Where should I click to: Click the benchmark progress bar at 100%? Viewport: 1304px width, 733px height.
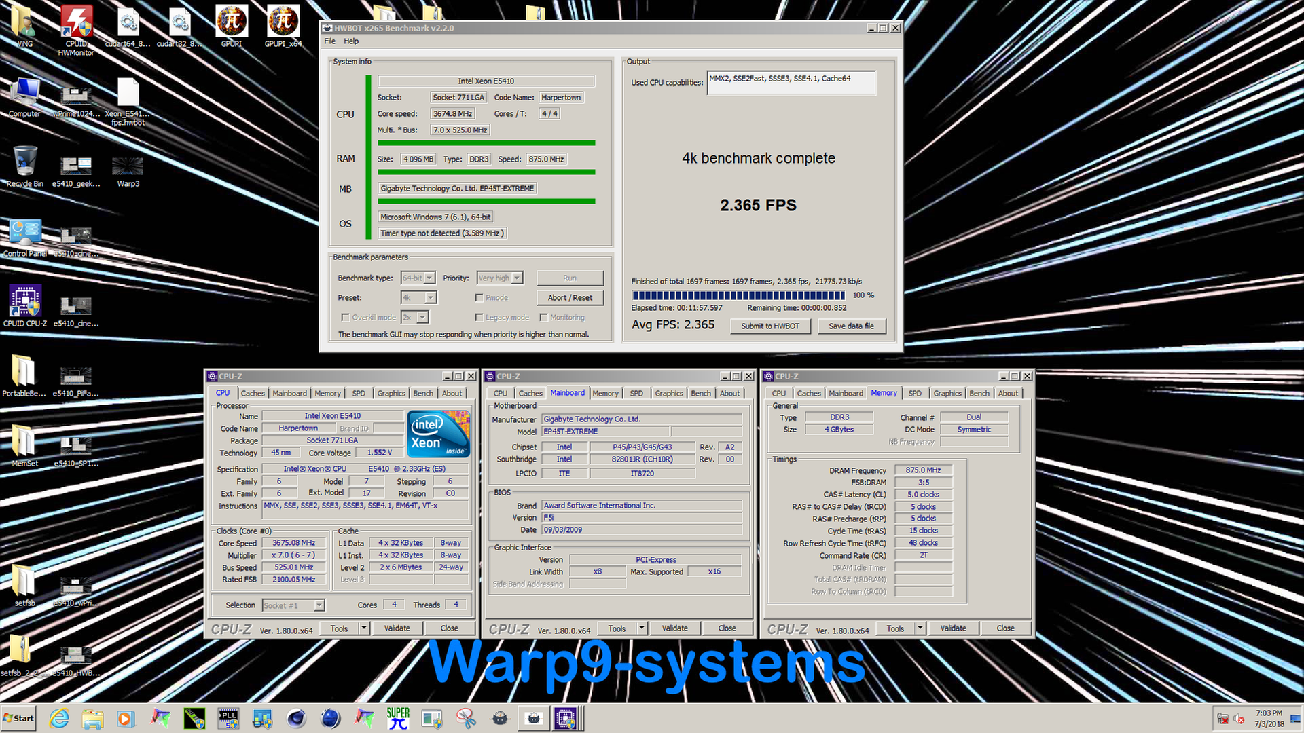[738, 295]
